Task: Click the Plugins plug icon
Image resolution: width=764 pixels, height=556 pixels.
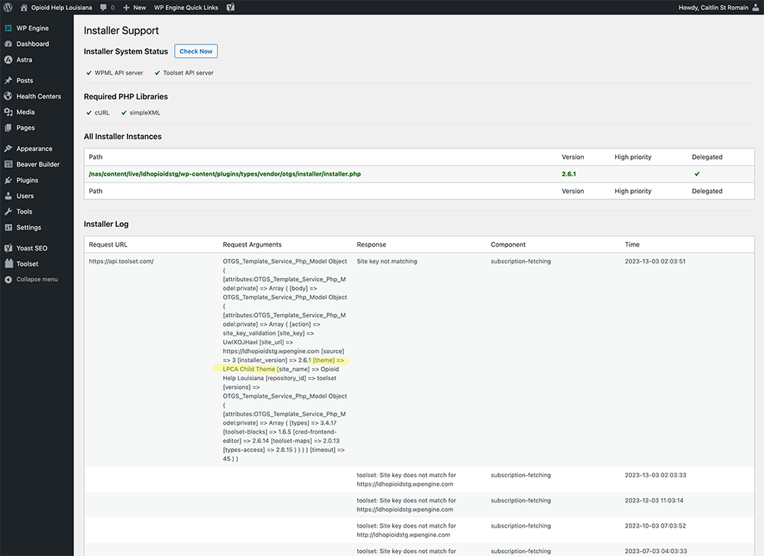Action: [8, 180]
